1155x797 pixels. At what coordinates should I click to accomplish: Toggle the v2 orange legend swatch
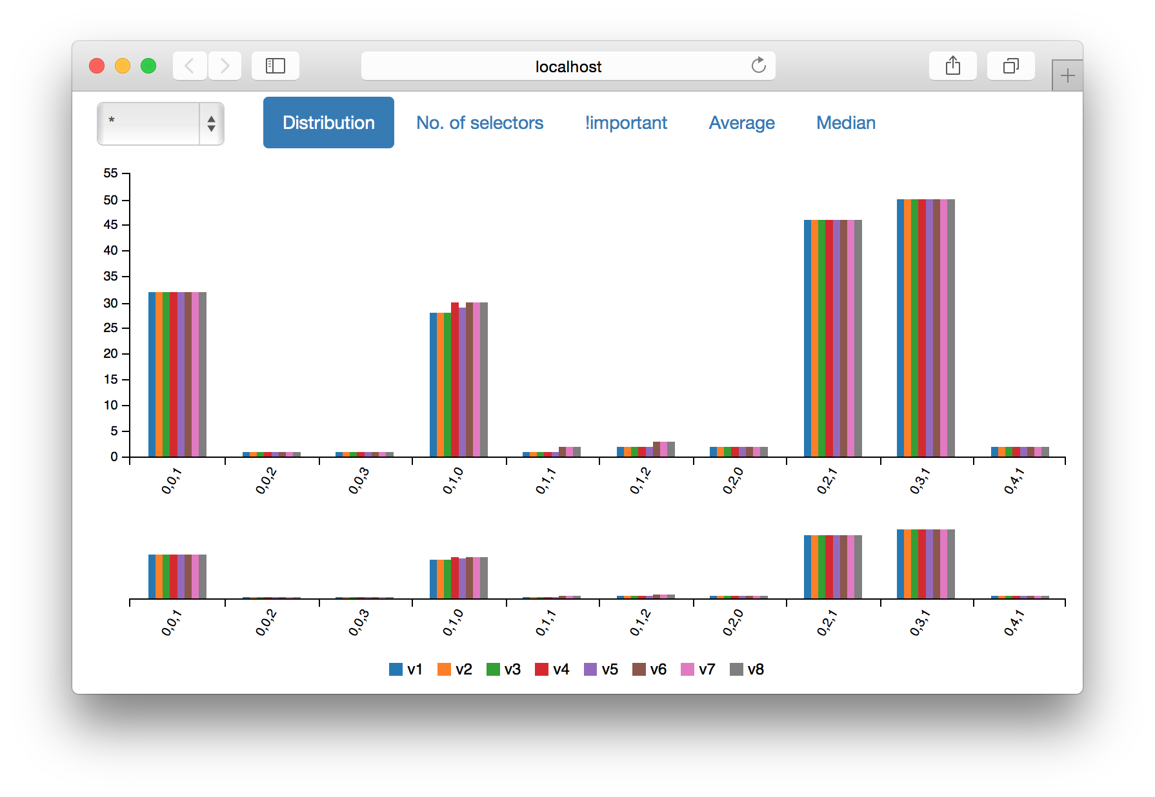pyautogui.click(x=444, y=669)
